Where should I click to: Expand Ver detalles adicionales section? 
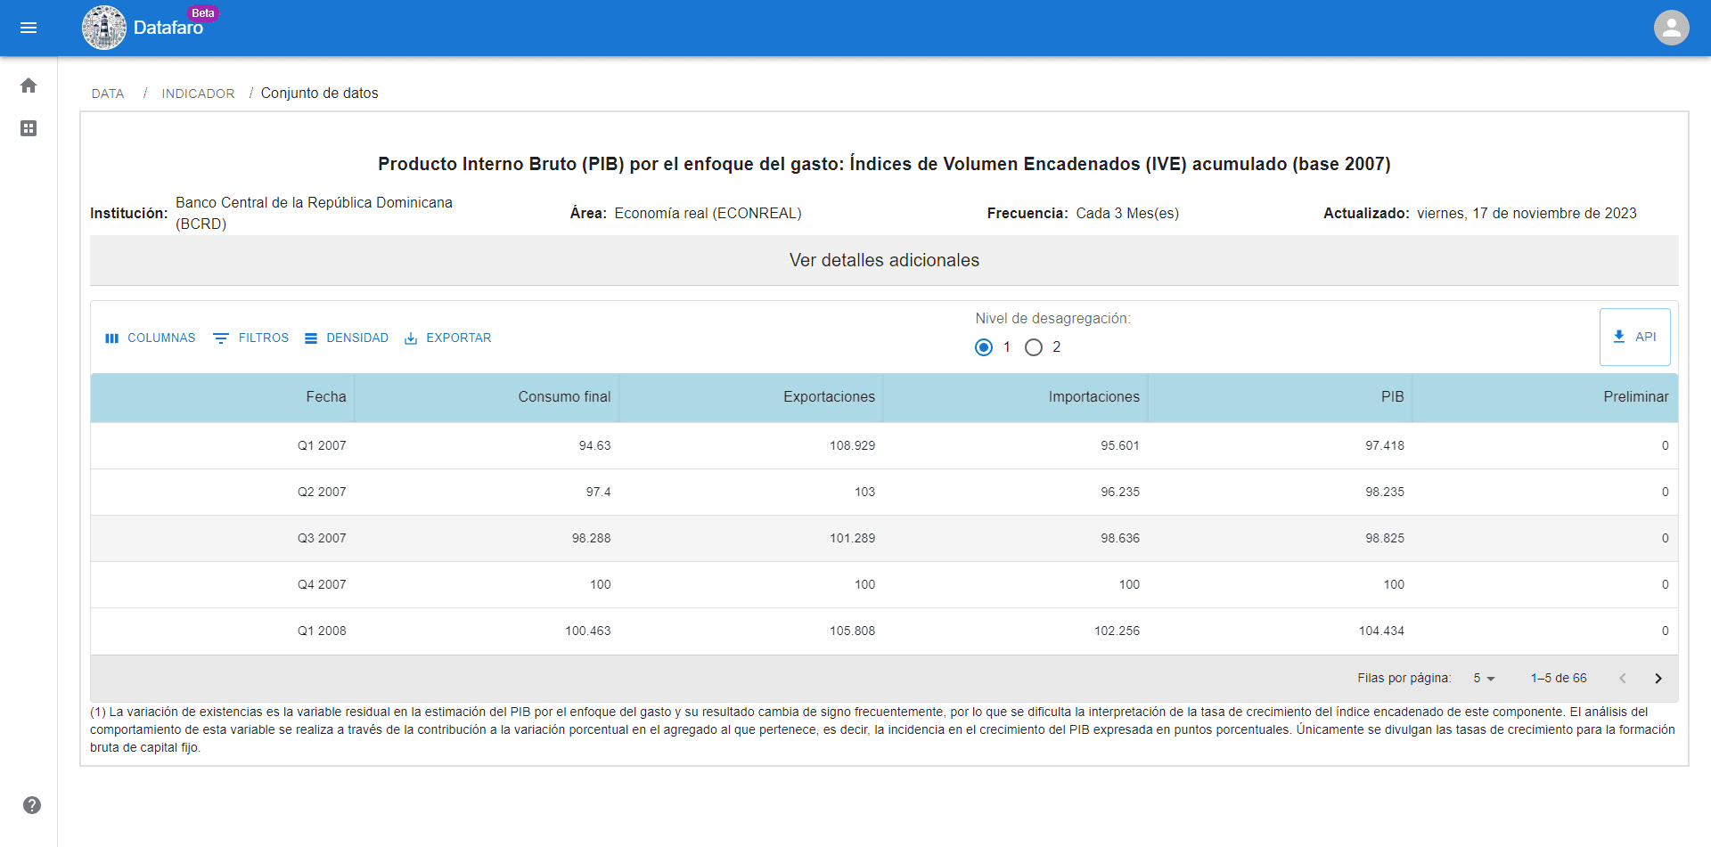884,260
